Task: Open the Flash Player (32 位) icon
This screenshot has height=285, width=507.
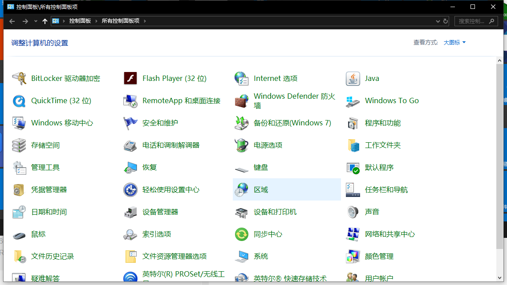Action: [130, 79]
